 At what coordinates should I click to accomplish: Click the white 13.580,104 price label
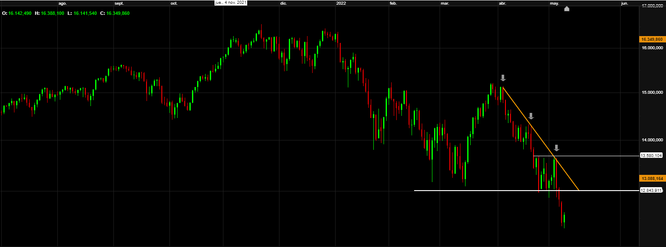[652, 155]
